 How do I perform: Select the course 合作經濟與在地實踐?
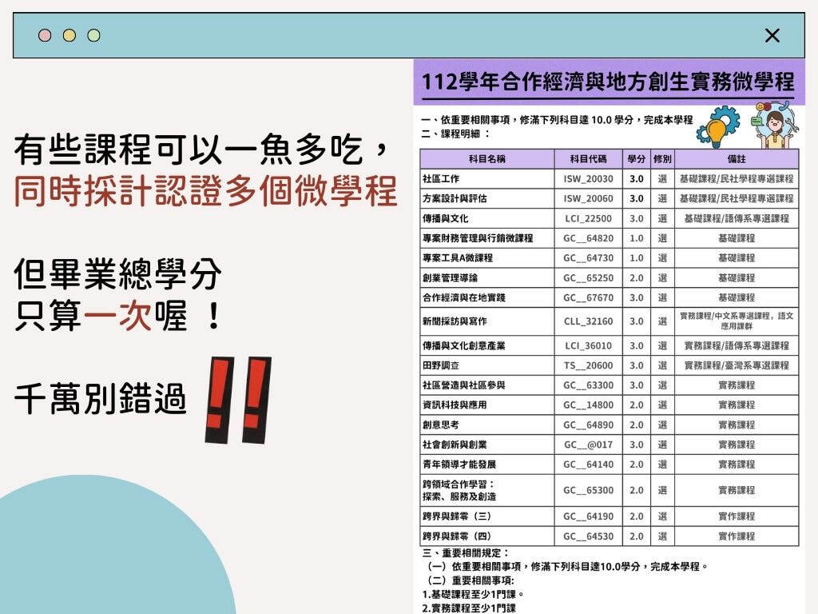[x=464, y=298]
